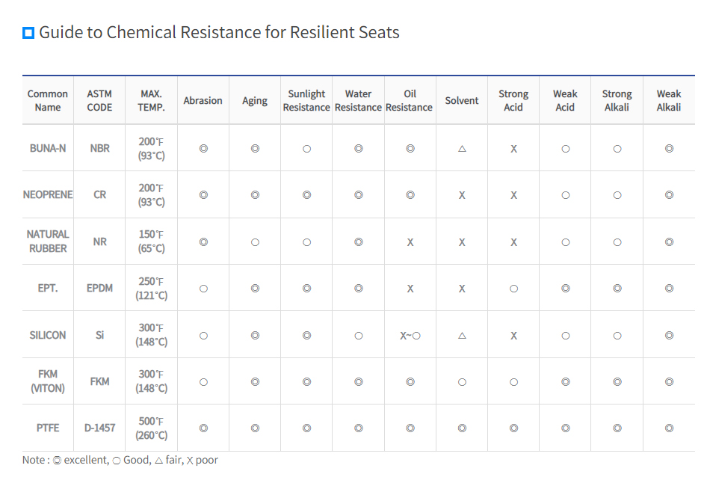Click the MAX. TEMP. column header
The height and width of the screenshot is (489, 707).
point(152,100)
